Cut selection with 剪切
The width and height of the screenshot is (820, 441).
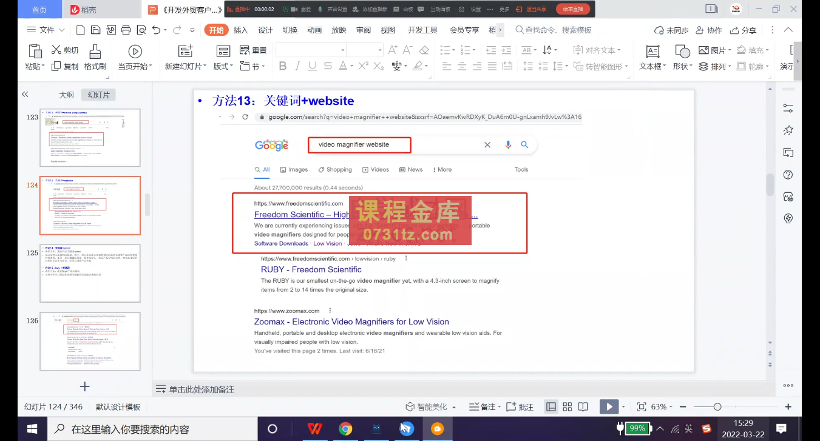pos(65,50)
